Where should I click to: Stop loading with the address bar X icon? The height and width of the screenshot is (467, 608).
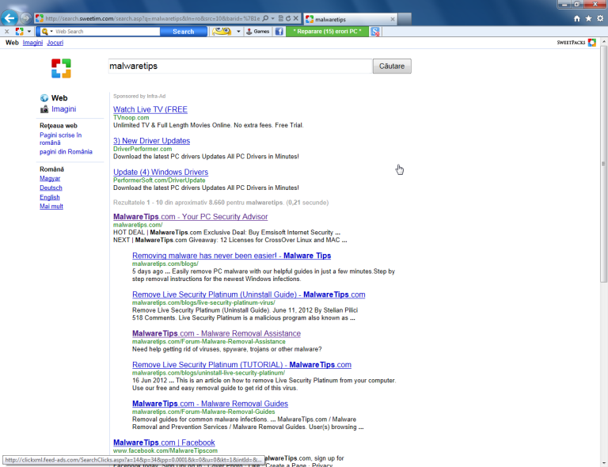(x=295, y=18)
